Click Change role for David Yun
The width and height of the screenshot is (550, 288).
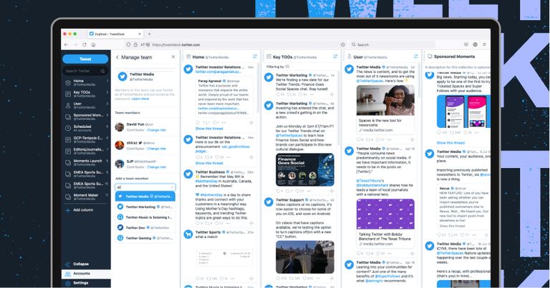pyautogui.click(x=156, y=130)
